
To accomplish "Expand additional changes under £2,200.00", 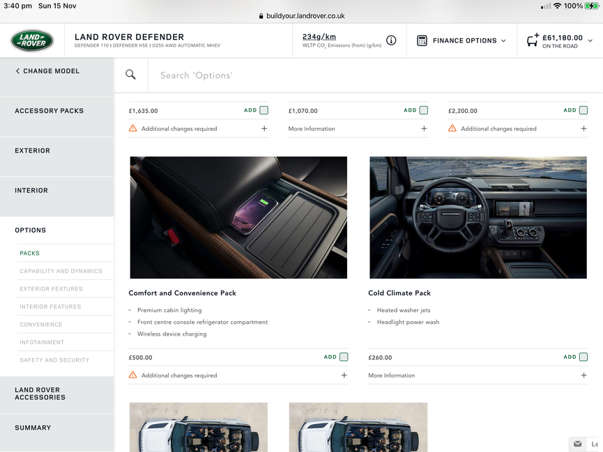I will (x=583, y=128).
